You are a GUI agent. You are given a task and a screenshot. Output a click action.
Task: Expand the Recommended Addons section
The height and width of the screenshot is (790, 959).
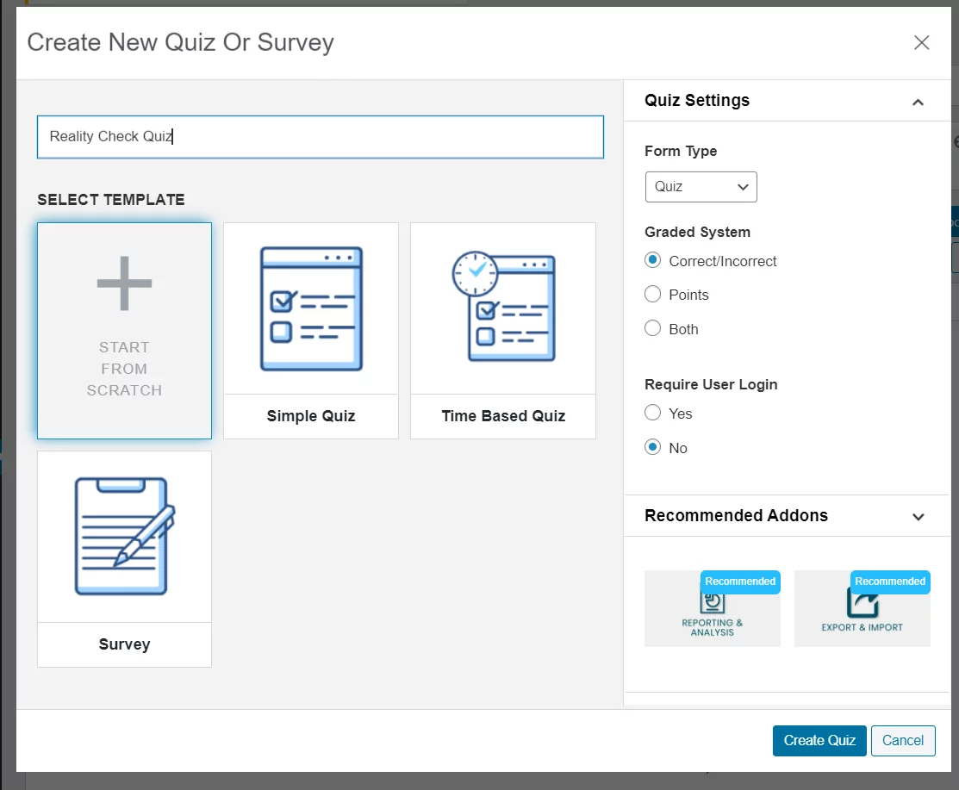pyautogui.click(x=918, y=516)
